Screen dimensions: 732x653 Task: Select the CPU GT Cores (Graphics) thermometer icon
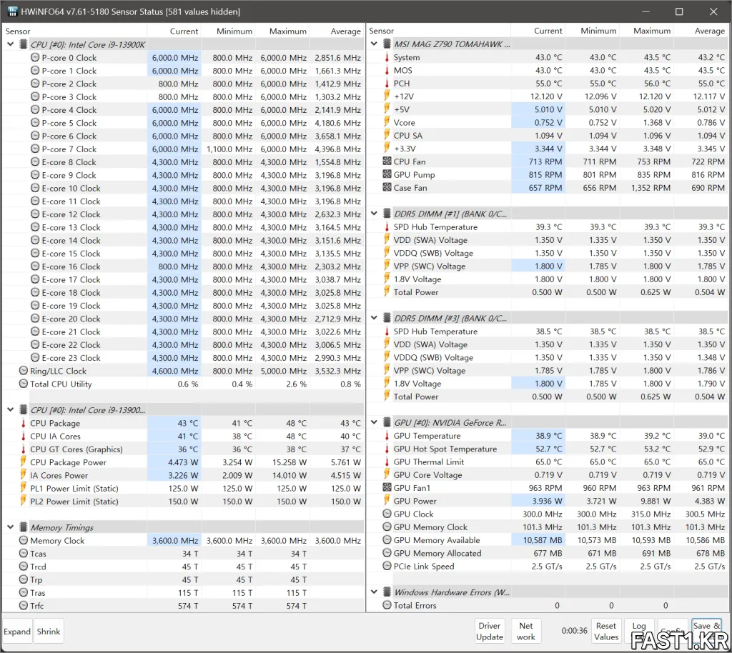24,449
